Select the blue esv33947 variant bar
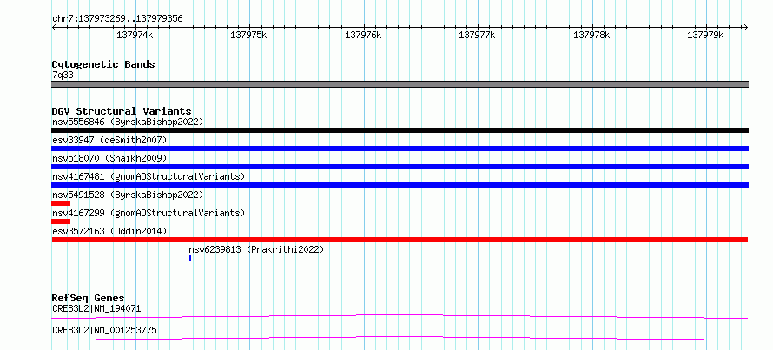This screenshot has width=773, height=350. [400, 149]
